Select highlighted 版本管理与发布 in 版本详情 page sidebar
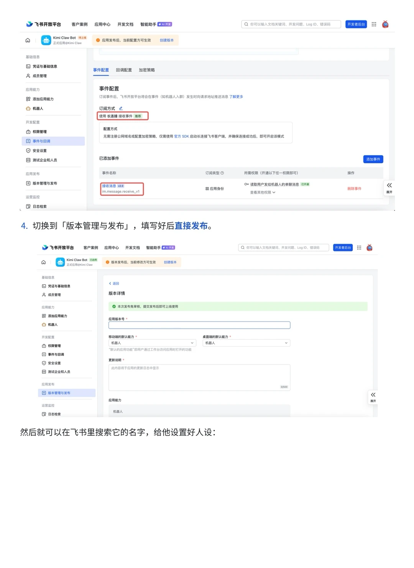The image size is (414, 568). pos(67,393)
